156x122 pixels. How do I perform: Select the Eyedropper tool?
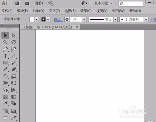pos(5,104)
